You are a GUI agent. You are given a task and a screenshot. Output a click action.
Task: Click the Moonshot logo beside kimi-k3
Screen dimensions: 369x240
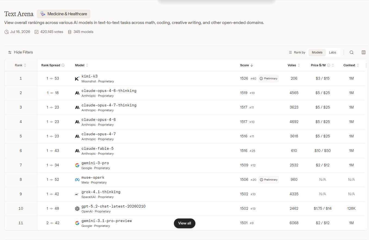tap(77, 79)
